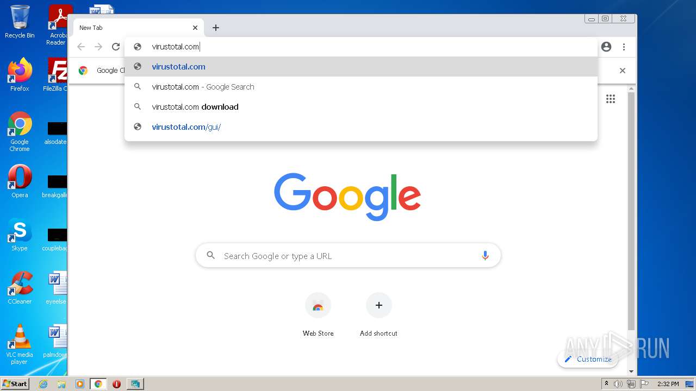Open the media player taskbar icon
696x391 pixels.
point(79,384)
